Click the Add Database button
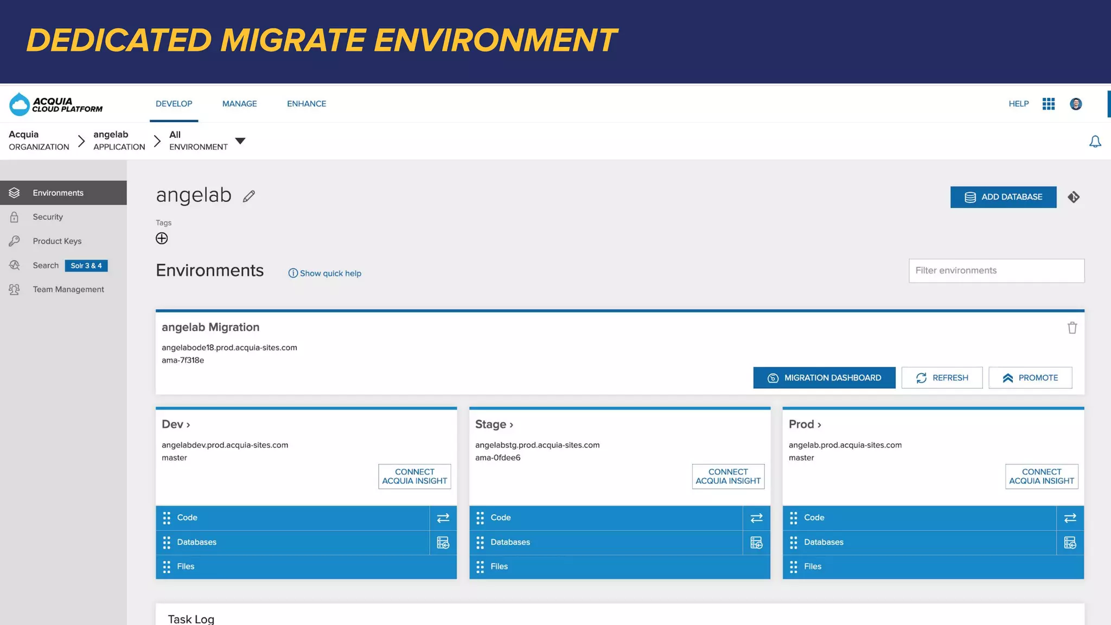 1003,197
